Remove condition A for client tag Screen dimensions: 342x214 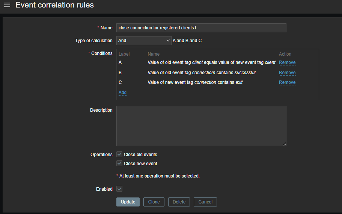click(x=287, y=62)
